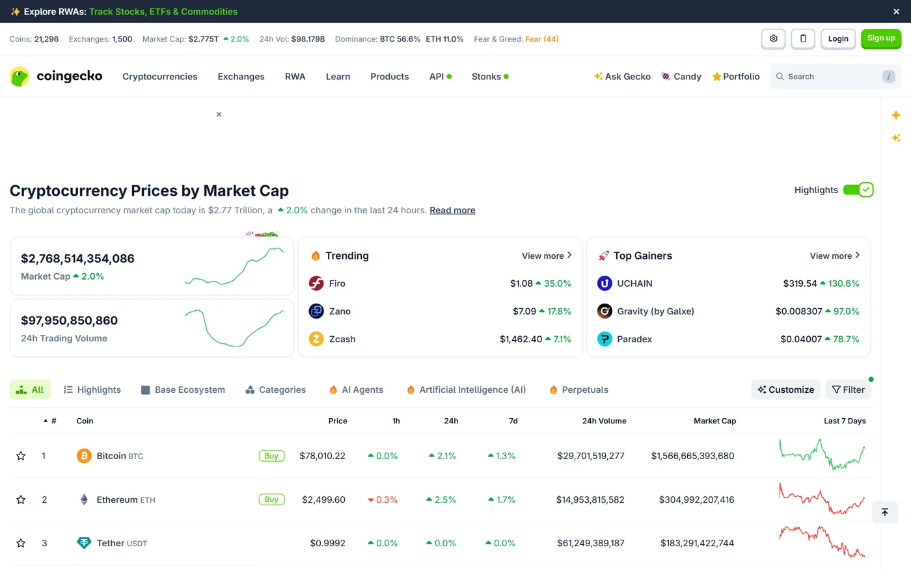This screenshot has width=911, height=569.
Task: Select the AI Agents tab
Action: click(356, 390)
